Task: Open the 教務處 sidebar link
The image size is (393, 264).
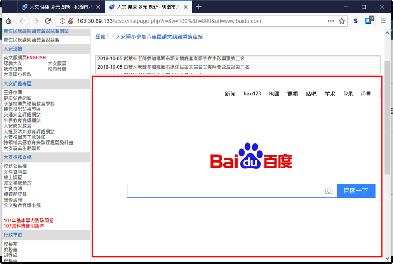Action: [x=10, y=250]
